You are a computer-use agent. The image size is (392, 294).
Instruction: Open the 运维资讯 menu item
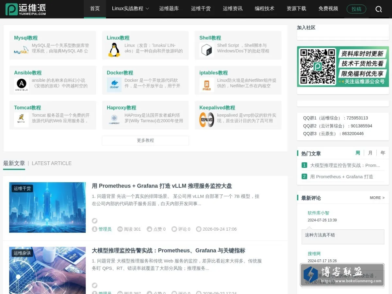tap(233, 9)
